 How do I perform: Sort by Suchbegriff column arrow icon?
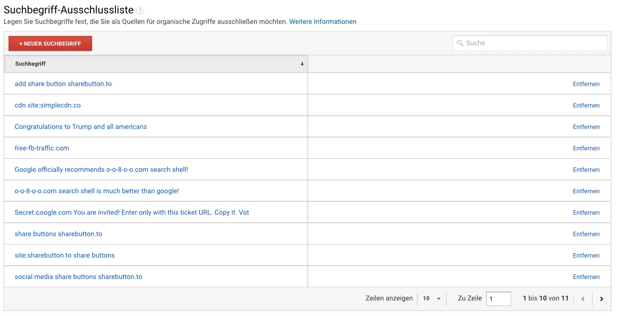302,64
